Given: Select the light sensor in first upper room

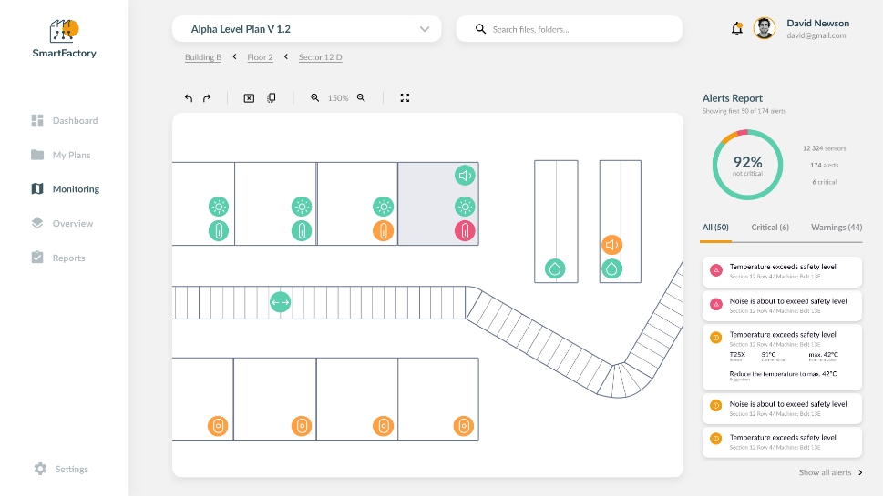Looking at the screenshot, I should (219, 207).
